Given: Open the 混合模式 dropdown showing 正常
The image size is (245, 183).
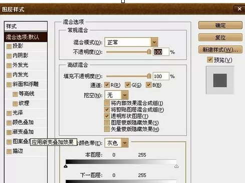Looking at the screenshot, I should (131, 42).
